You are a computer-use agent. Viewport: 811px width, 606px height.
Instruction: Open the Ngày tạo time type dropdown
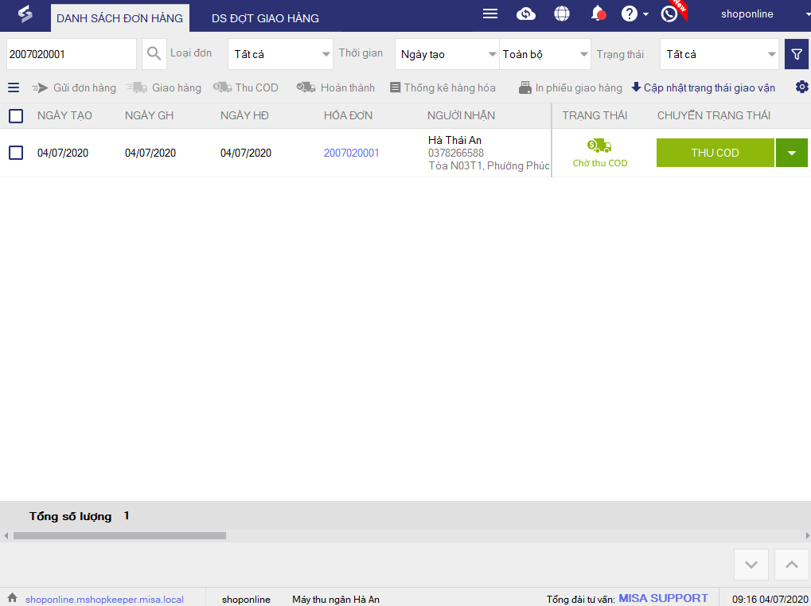pyautogui.click(x=446, y=54)
